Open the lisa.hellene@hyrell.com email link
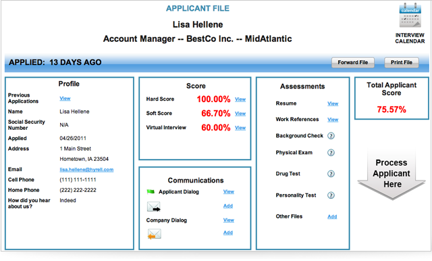Viewport: 432px width, 261px height. point(86,170)
